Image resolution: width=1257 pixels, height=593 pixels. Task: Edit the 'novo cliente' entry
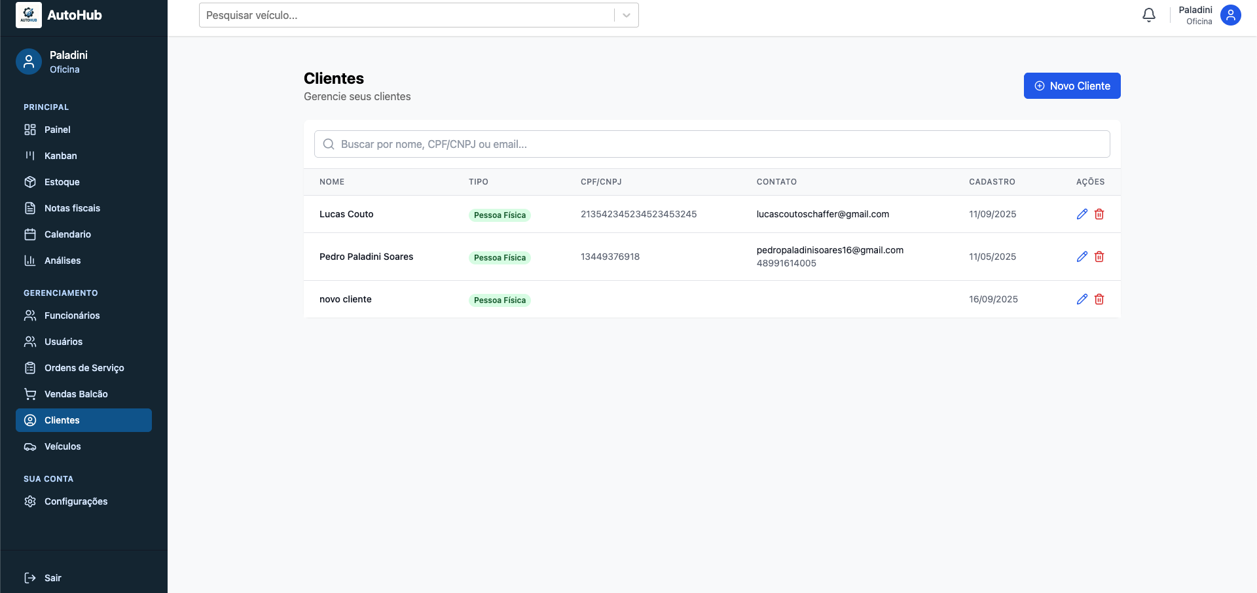[x=1082, y=299]
